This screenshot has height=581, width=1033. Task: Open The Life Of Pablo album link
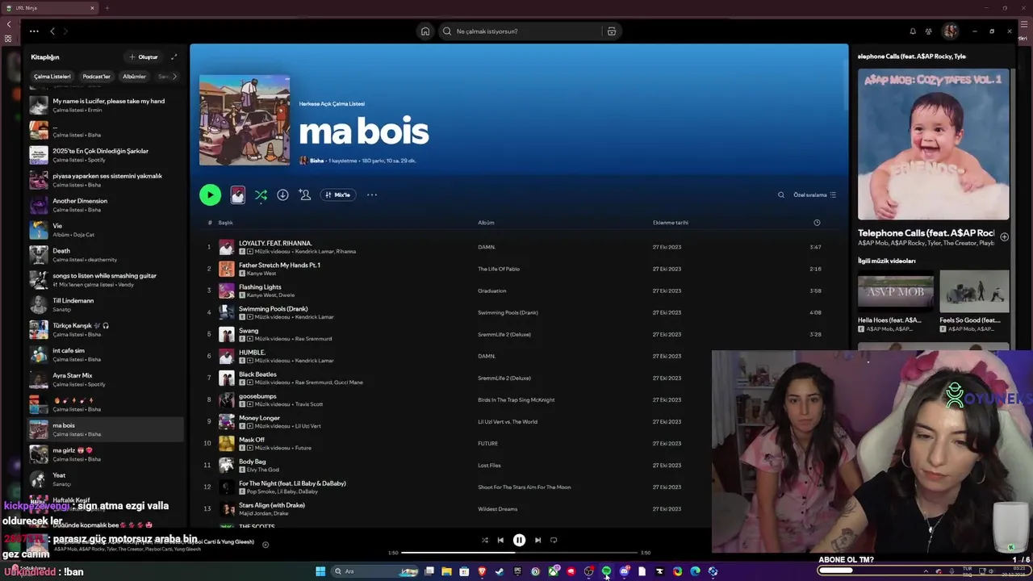[x=499, y=269]
